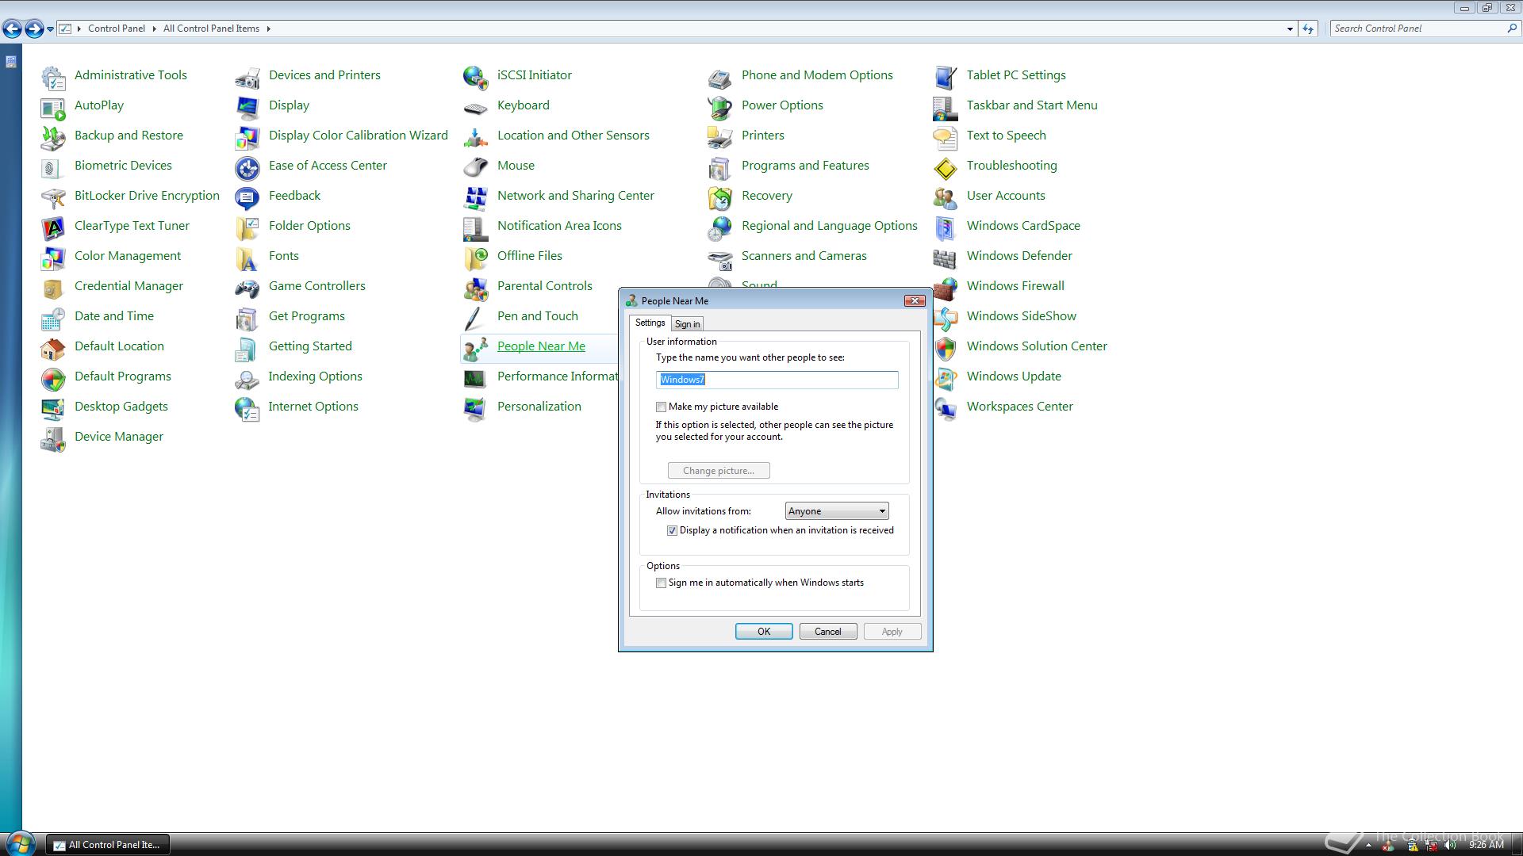The height and width of the screenshot is (856, 1523).
Task: Open the Regional and Language Options link
Action: 830,226
